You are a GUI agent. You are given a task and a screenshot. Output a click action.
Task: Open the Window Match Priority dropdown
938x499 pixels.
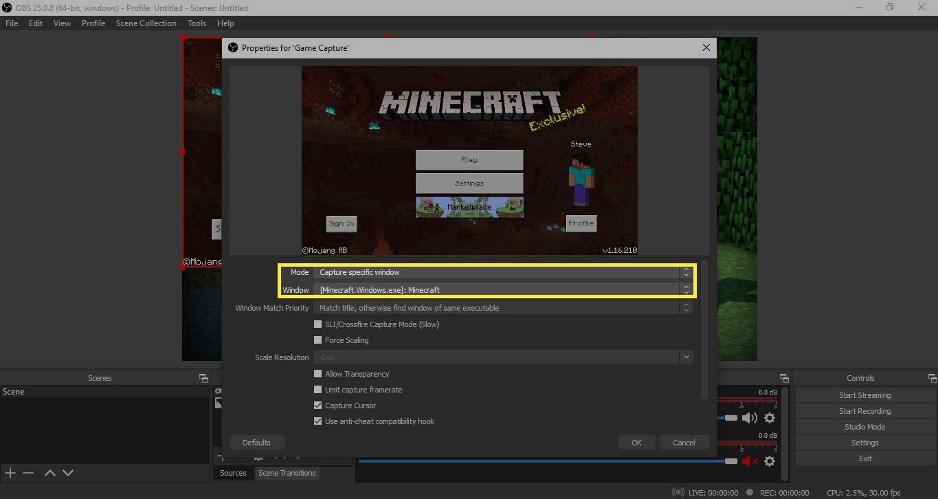(503, 308)
